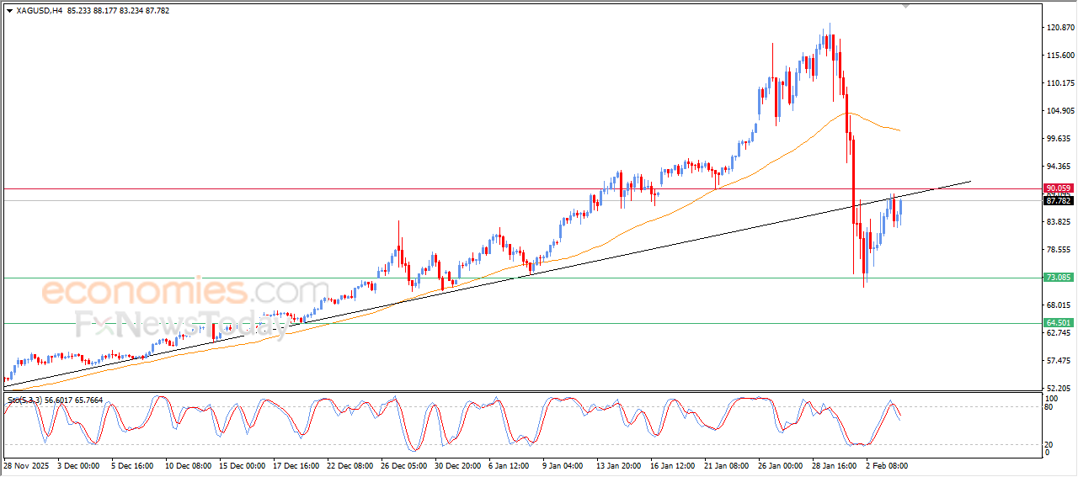
Task: Select the green 64.501 price label
Action: 1058,323
